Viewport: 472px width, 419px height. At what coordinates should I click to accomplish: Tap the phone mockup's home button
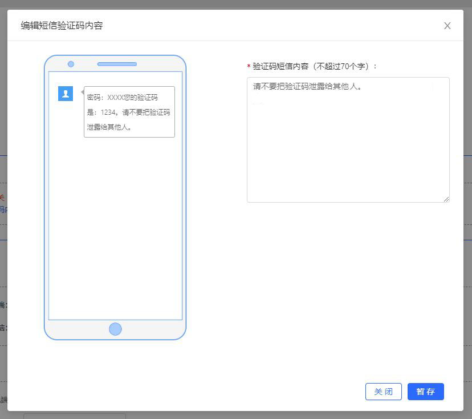(115, 329)
